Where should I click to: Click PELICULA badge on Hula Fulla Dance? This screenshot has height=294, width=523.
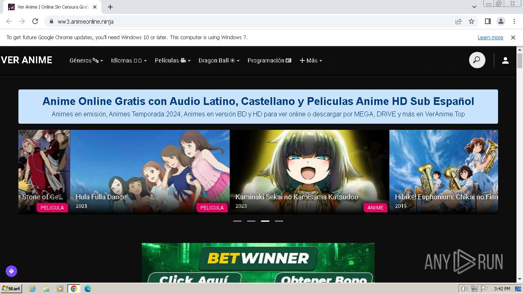[x=212, y=207]
